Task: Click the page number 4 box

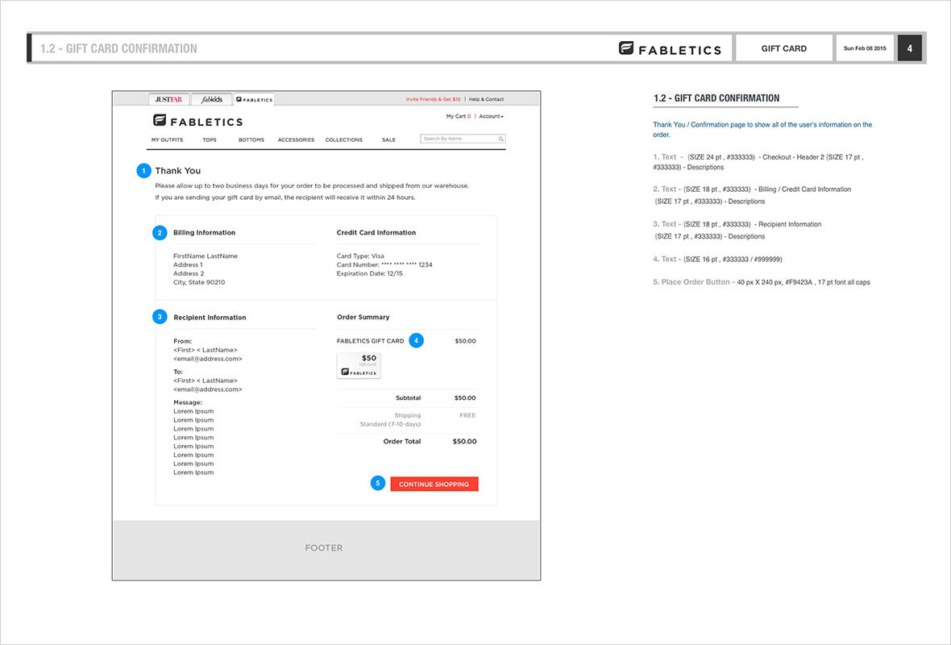Action: [x=909, y=48]
